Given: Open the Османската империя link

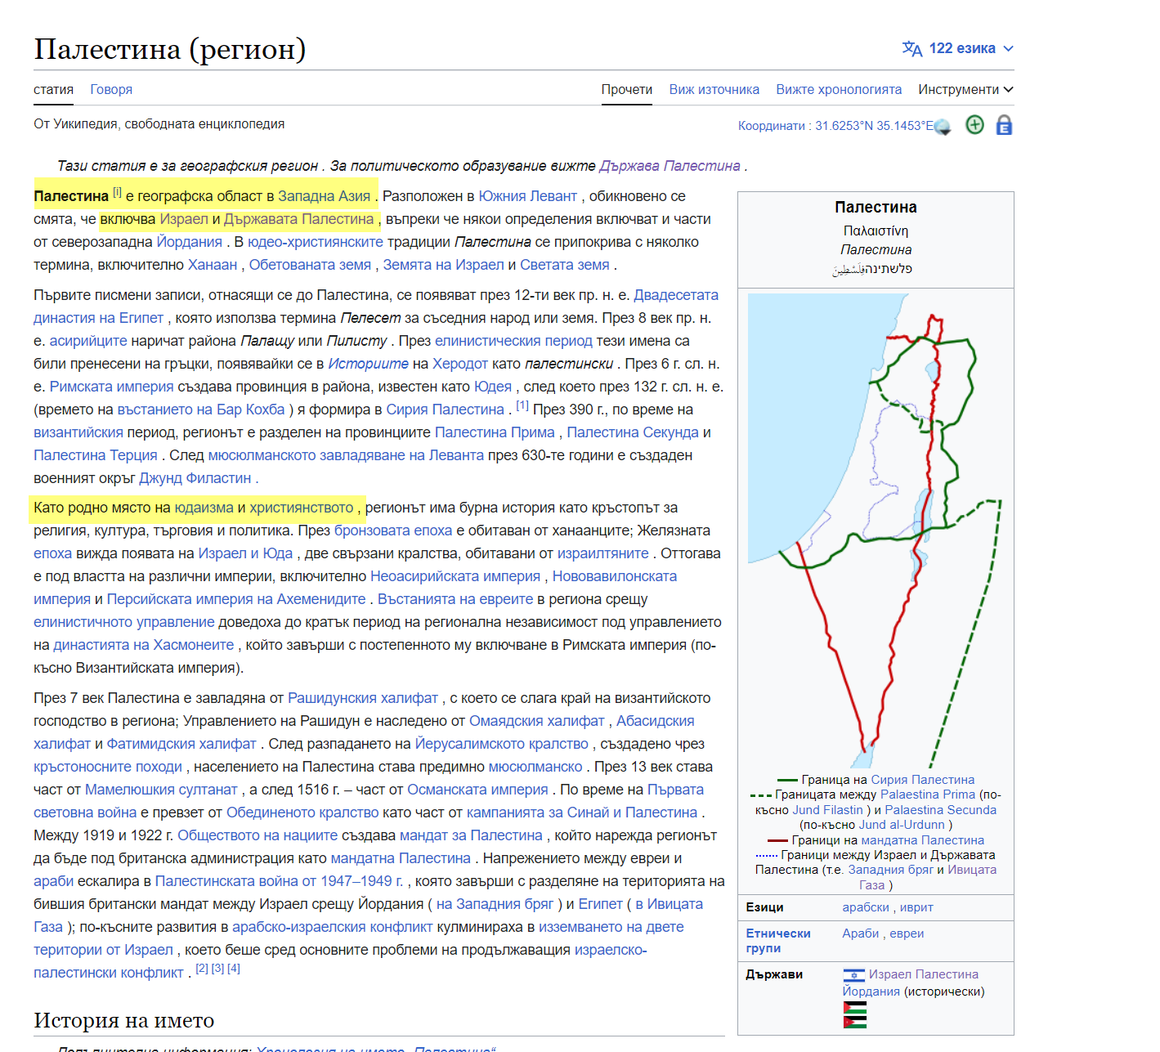Looking at the screenshot, I should click(477, 790).
